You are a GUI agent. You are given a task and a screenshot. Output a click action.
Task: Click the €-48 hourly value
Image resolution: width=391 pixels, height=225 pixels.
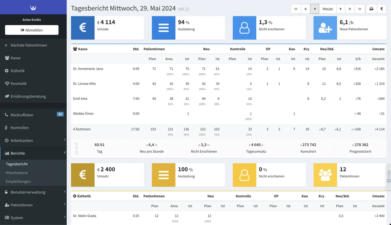point(357,113)
